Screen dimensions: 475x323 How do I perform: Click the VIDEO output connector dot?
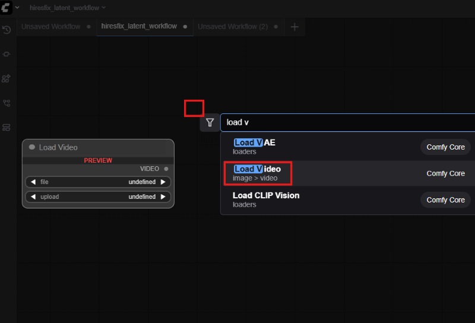(166, 169)
